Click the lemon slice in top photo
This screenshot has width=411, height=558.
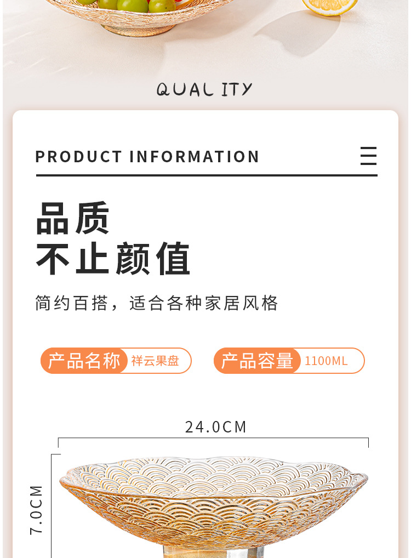(330, 7)
